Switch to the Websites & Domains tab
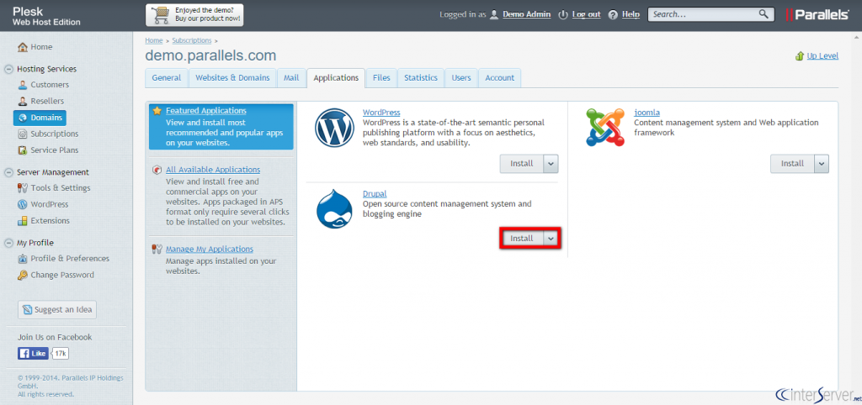 232,78
